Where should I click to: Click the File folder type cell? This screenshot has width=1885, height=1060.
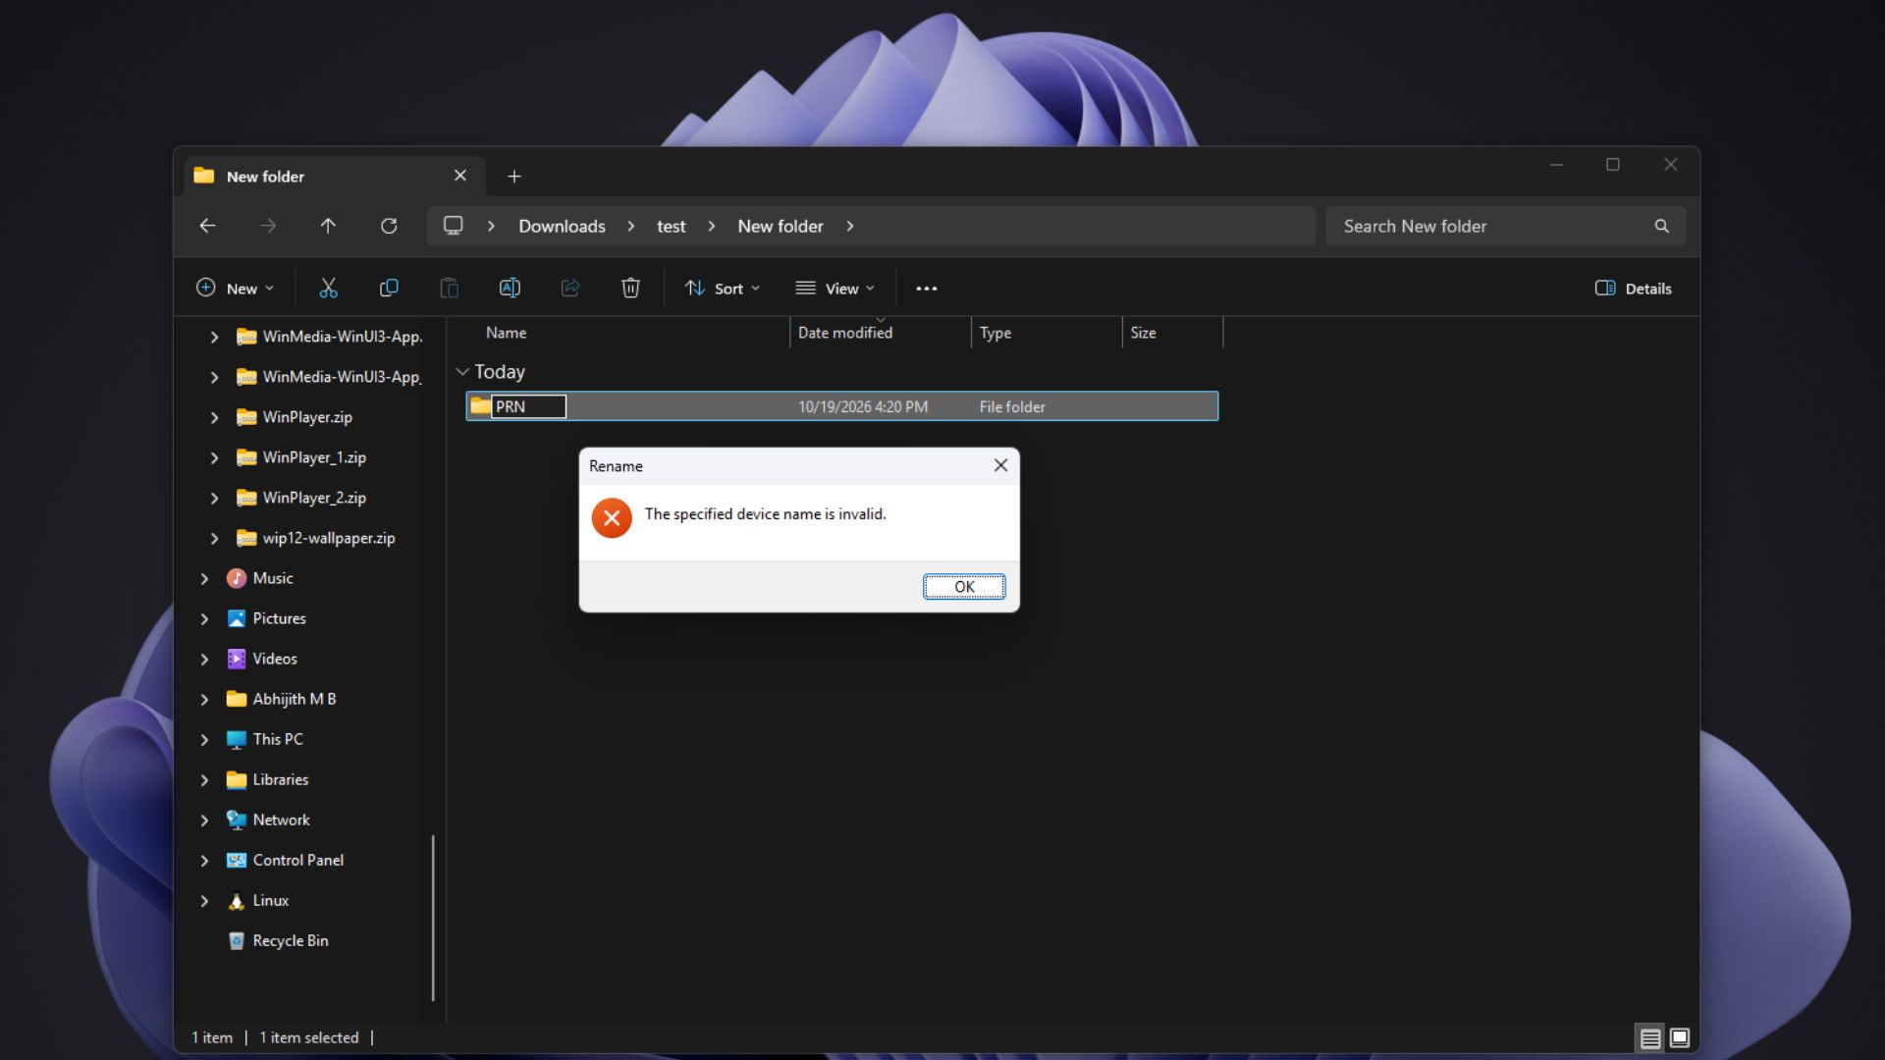[x=1012, y=406]
